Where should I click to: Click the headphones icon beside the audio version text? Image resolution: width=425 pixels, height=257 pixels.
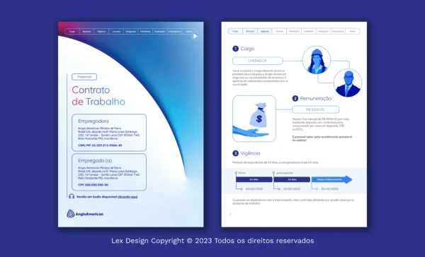pyautogui.click(x=72, y=196)
